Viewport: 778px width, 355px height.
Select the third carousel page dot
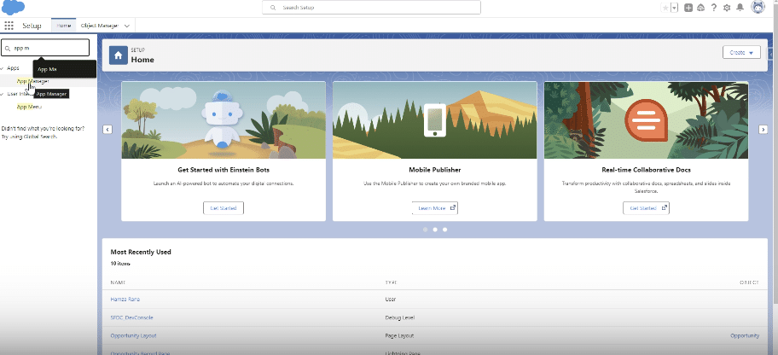pos(444,230)
